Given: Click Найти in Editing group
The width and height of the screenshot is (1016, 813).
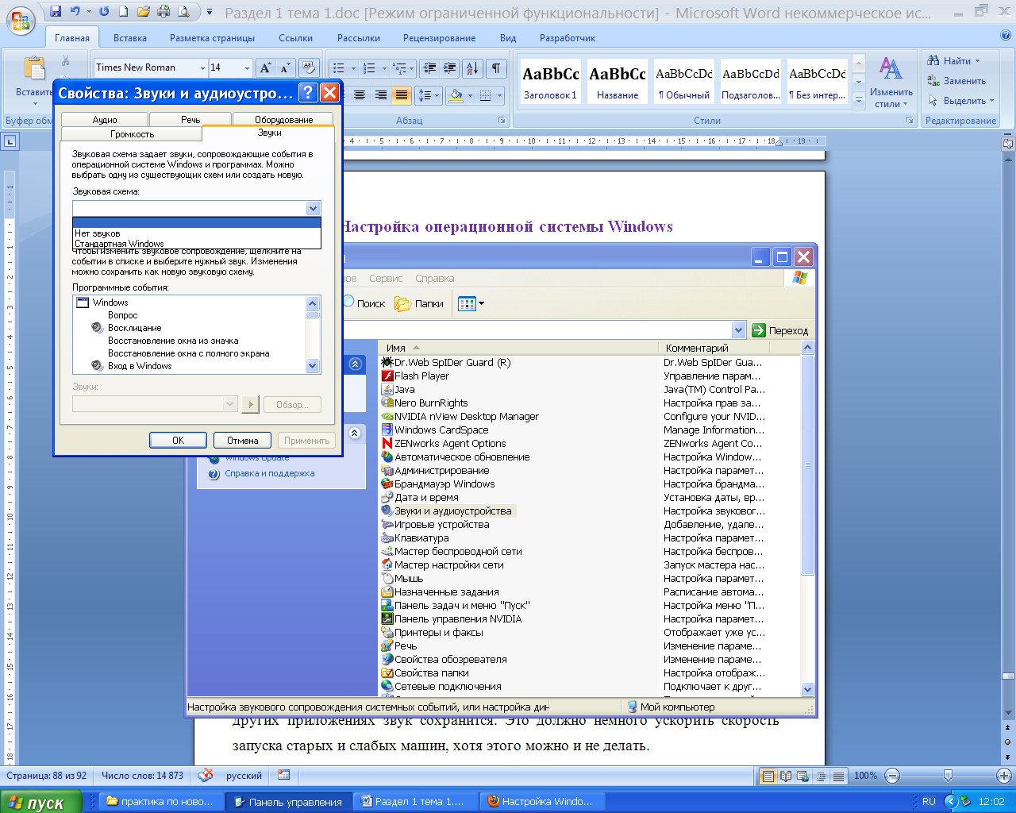Looking at the screenshot, I should [x=952, y=60].
